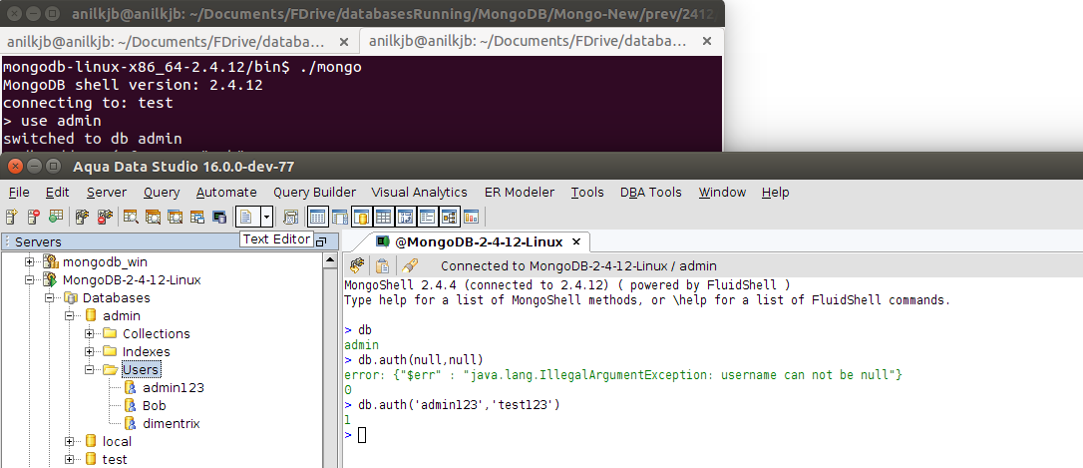
Task: Click the reconnect plug icon in shell toolbar
Action: pyautogui.click(x=357, y=265)
